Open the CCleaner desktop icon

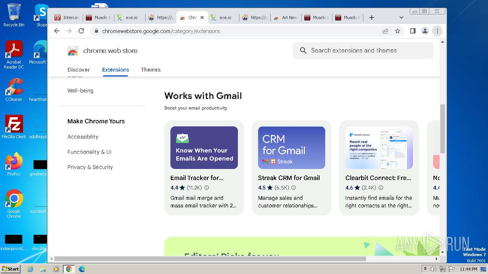pyautogui.click(x=14, y=90)
